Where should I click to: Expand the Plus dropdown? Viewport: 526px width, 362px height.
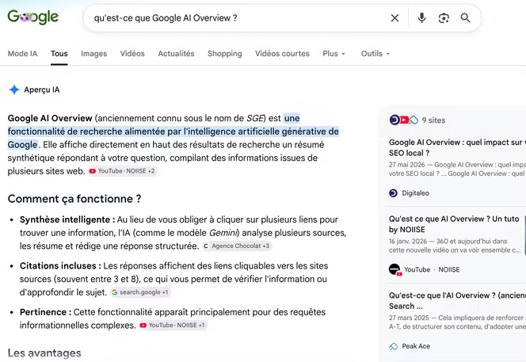click(334, 54)
